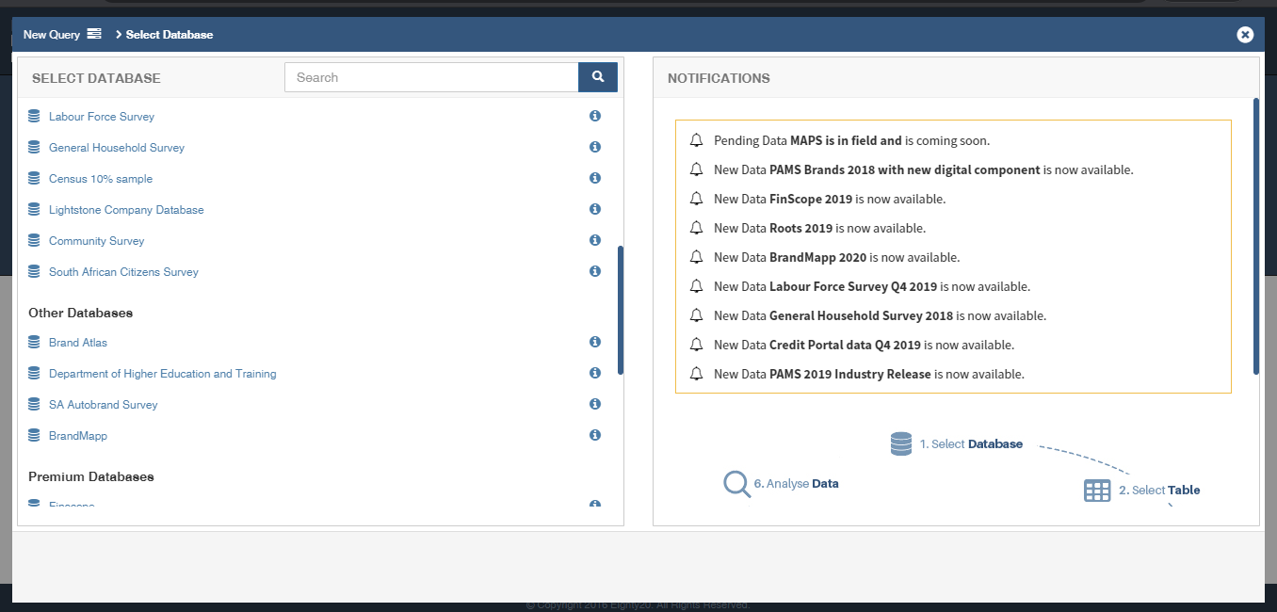
Task: Click the South African Citizens Survey info icon
Action: 595,271
